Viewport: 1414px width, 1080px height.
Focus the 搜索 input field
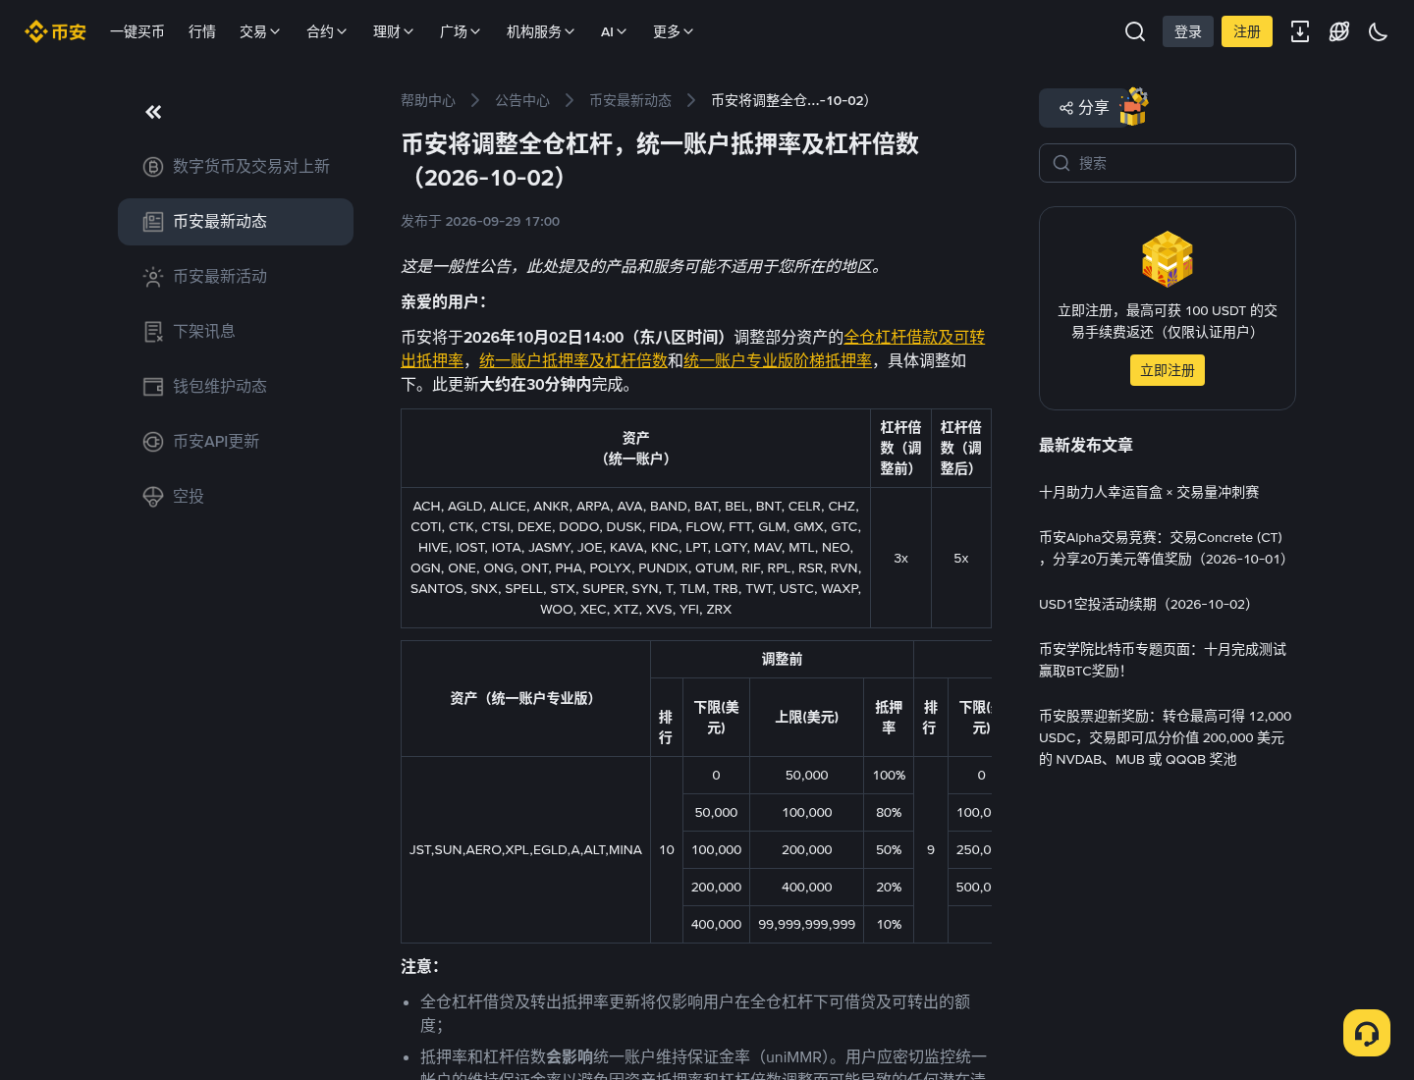pyautogui.click(x=1168, y=163)
